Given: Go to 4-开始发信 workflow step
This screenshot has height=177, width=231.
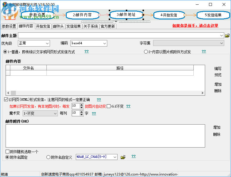Looking at the screenshot, I should tap(169, 15).
